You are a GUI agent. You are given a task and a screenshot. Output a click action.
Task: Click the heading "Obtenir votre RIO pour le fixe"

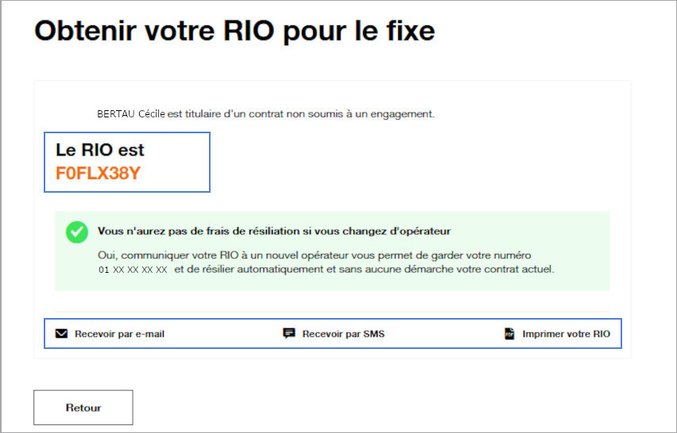[x=234, y=32]
